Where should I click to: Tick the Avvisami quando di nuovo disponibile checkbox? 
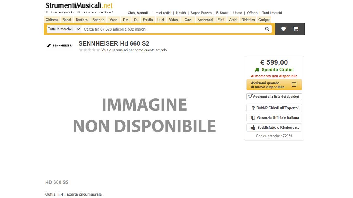tap(294, 85)
